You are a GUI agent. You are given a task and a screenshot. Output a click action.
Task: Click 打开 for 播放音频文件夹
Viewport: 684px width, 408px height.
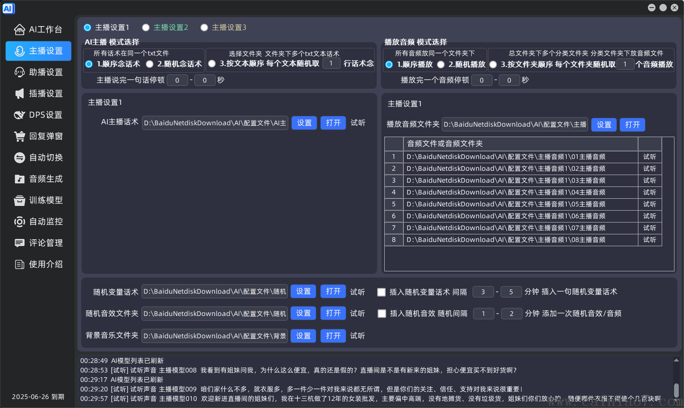(x=632, y=124)
